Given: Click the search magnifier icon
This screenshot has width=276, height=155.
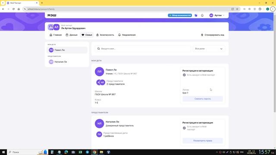Looking at the screenshot, I should [99, 49].
